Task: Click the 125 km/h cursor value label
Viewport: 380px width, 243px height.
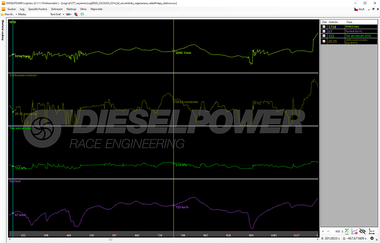Action: click(x=182, y=207)
